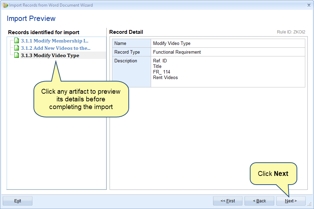Jump to the First wizard page
This screenshot has height=209, width=314.
coord(228,201)
